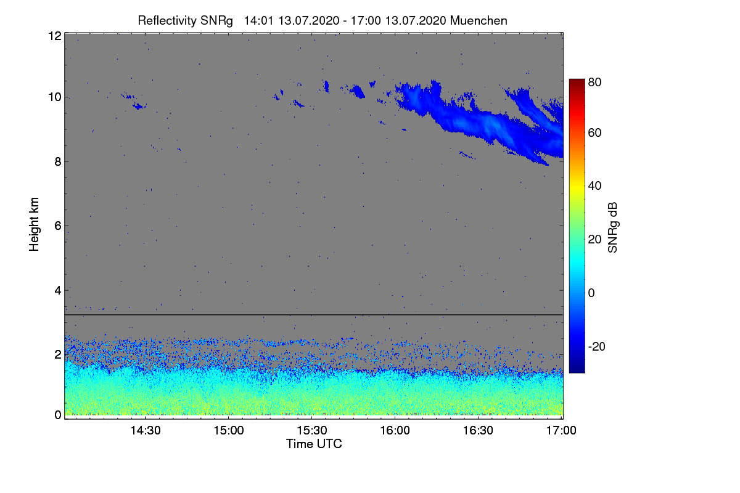Image resolution: width=740 pixels, height=493 pixels.
Task: Click the 15:00 time tick label
Action: point(228,431)
